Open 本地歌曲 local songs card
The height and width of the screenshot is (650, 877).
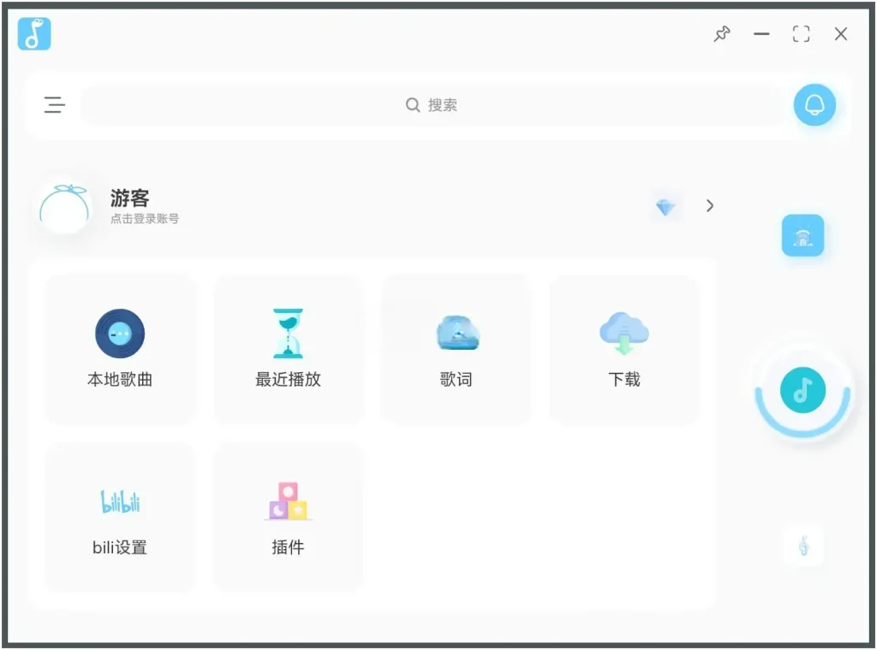[120, 349]
